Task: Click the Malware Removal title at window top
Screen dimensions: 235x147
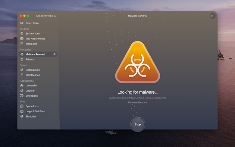Action: tap(138, 16)
